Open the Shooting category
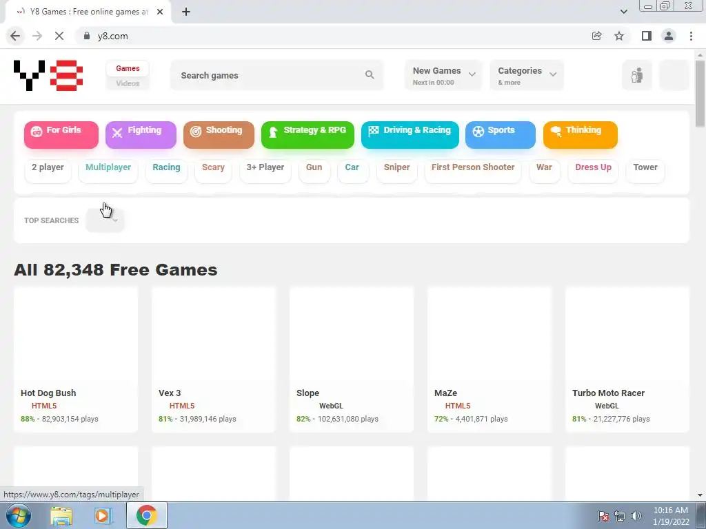 (219, 134)
